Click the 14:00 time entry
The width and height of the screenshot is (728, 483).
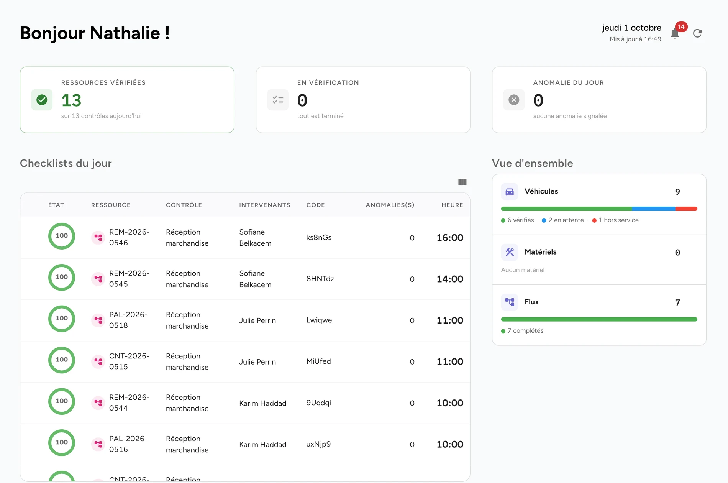click(450, 279)
